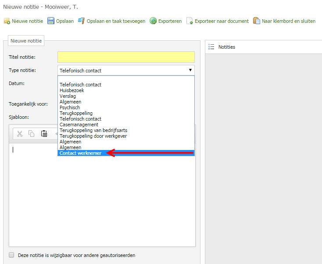Click Opslaan en taak toevoegen icon

(81, 21)
